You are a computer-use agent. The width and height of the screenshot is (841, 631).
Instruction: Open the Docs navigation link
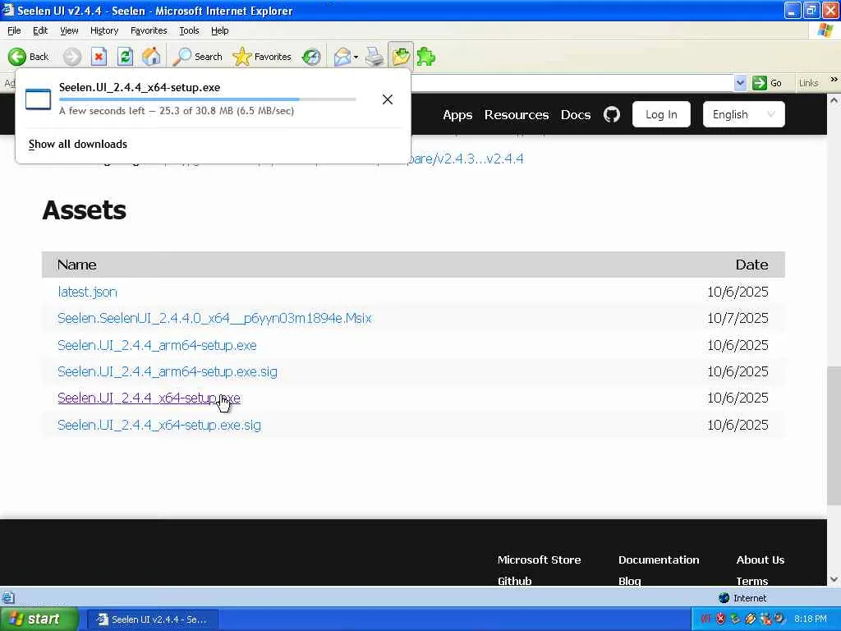pyautogui.click(x=576, y=115)
